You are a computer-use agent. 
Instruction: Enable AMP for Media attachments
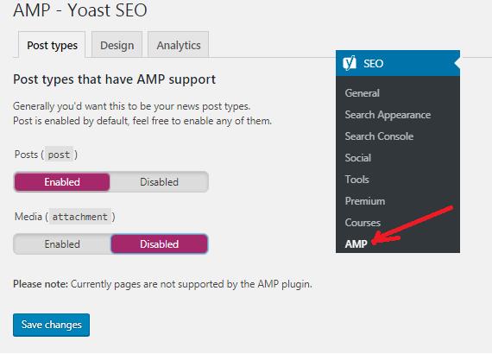[x=62, y=243]
